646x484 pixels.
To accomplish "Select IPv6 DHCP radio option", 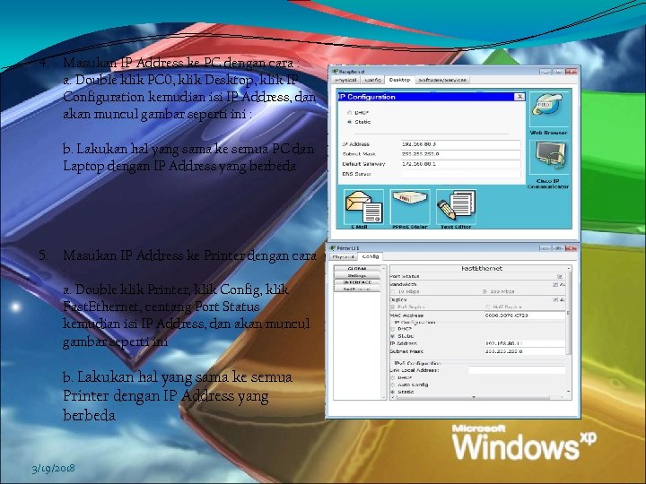I will pyautogui.click(x=393, y=377).
